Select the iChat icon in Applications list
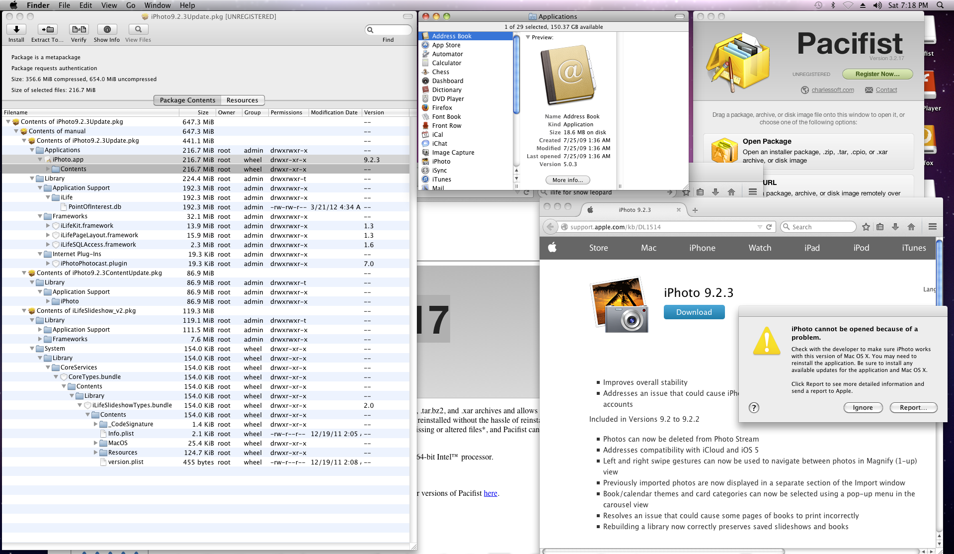This screenshot has width=954, height=554. [425, 143]
